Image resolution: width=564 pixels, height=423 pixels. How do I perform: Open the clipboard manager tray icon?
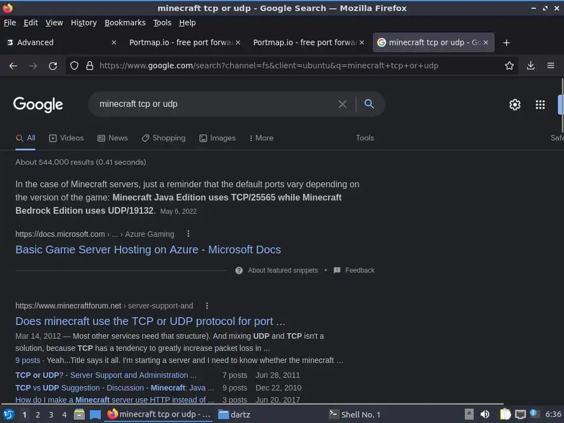[505, 414]
